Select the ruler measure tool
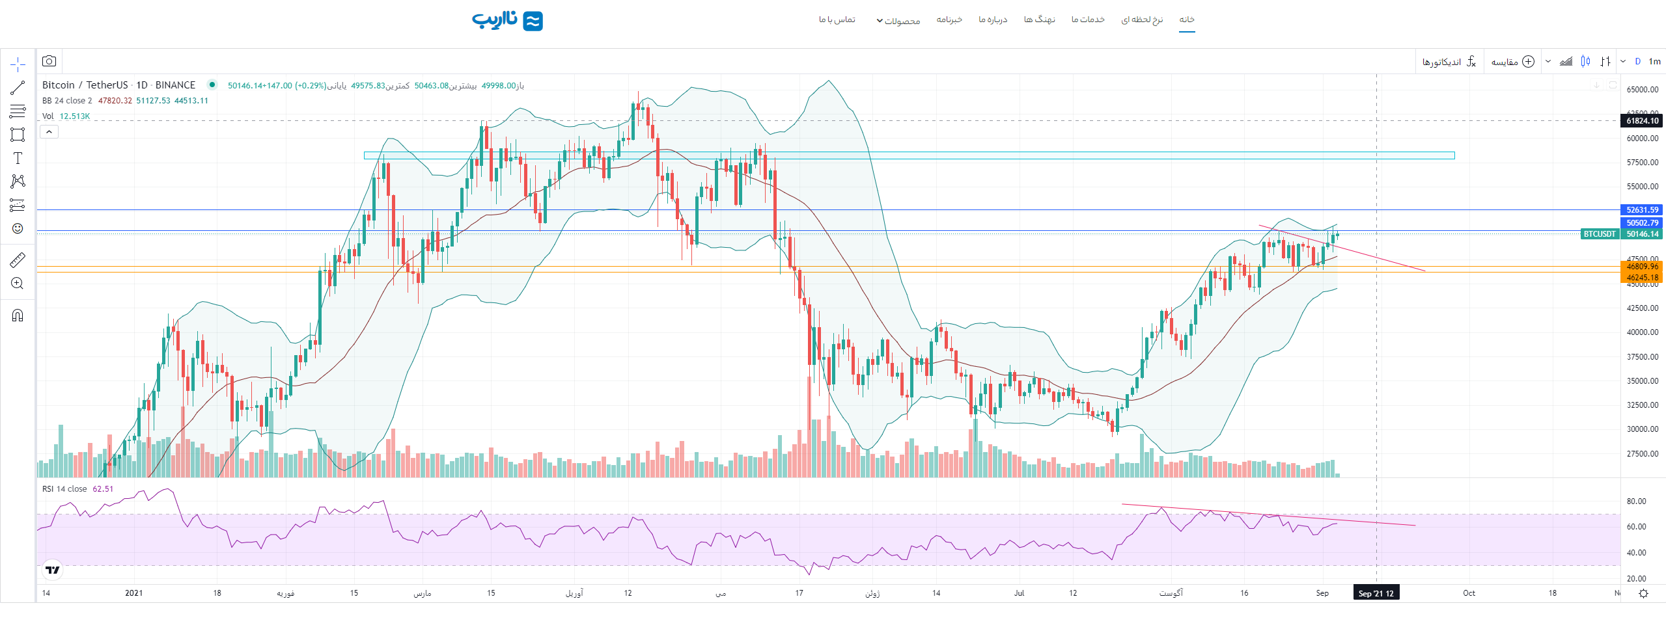The image size is (1666, 627). (x=18, y=260)
